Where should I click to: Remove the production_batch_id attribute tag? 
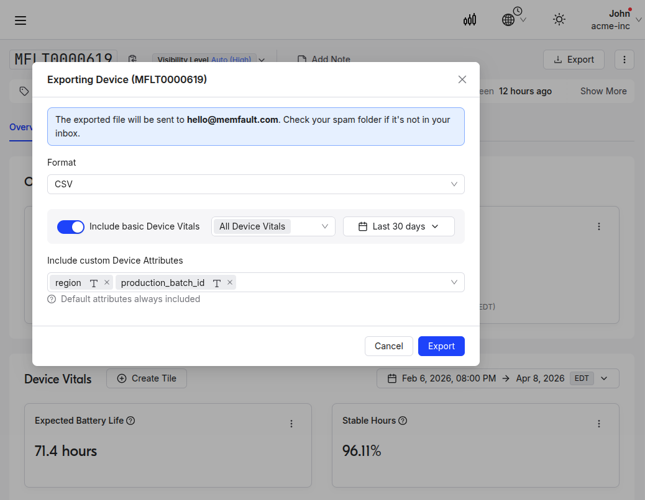pyautogui.click(x=230, y=282)
